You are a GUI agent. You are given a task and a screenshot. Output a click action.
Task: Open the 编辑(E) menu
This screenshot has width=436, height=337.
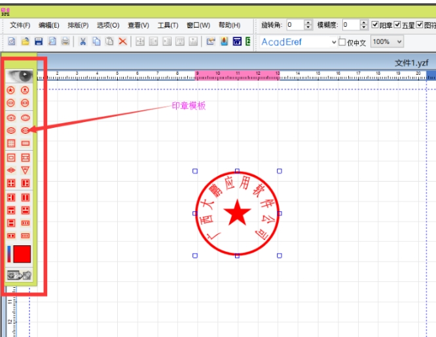coord(49,26)
